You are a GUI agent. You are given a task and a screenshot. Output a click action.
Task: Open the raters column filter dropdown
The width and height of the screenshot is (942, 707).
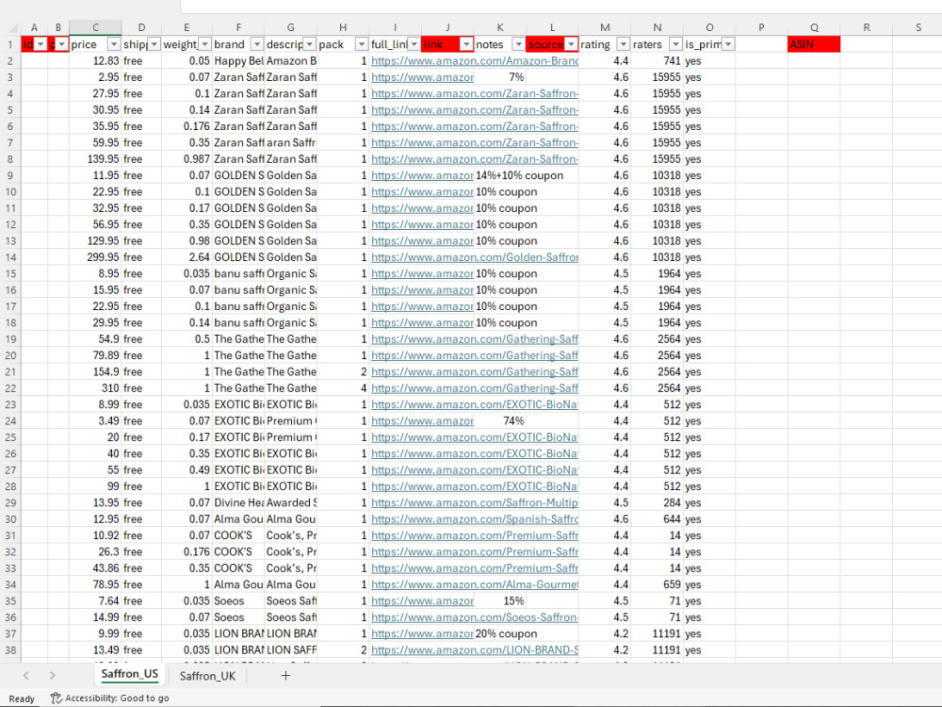point(675,44)
